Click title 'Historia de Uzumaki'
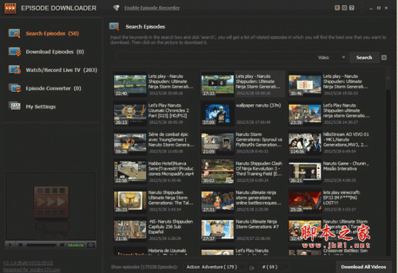 [x=167, y=250]
